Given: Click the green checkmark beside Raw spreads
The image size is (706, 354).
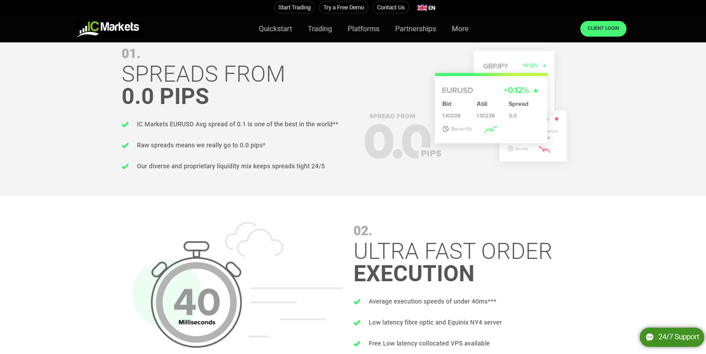Looking at the screenshot, I should coord(125,146).
